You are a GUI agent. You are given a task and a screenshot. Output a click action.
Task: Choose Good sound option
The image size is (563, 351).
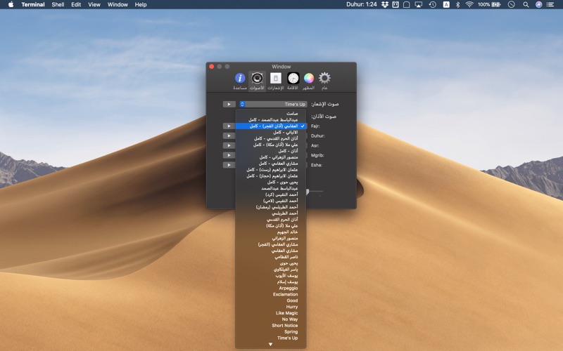tap(271, 300)
